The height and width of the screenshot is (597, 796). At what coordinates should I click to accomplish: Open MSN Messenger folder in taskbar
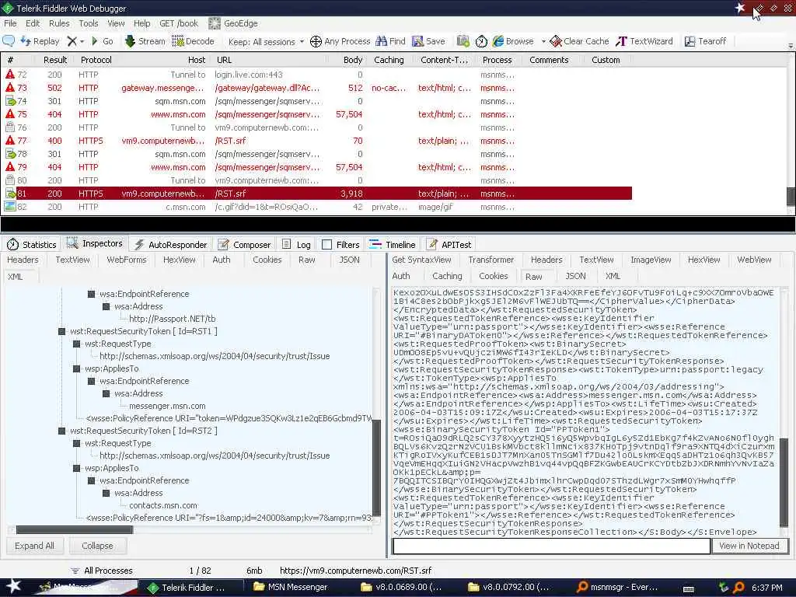point(291,588)
